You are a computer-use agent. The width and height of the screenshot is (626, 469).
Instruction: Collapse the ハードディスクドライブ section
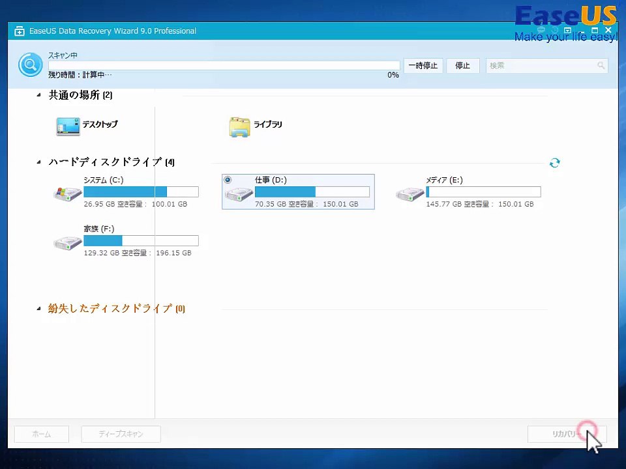tap(38, 162)
